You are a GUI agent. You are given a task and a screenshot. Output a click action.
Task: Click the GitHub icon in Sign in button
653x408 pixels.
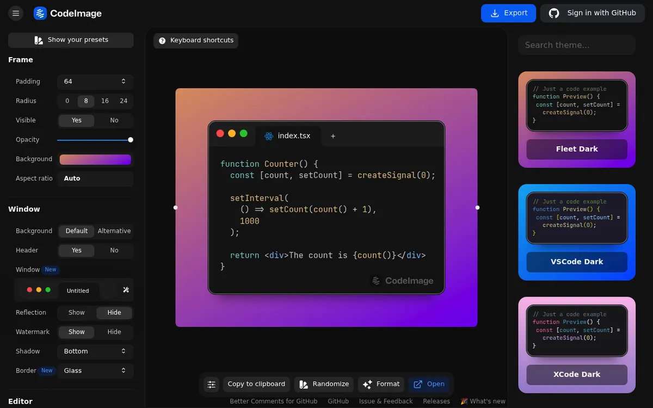coord(554,13)
